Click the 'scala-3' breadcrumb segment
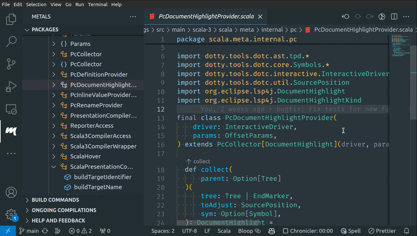Screen dimensions: 417x236 [x=202, y=29]
